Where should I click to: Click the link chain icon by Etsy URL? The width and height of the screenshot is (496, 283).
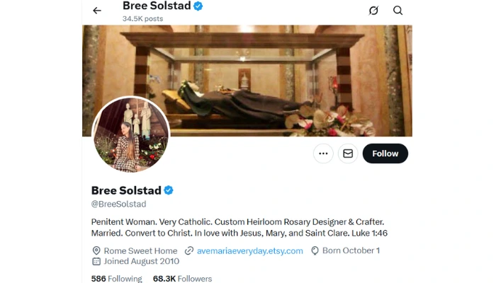pyautogui.click(x=189, y=250)
